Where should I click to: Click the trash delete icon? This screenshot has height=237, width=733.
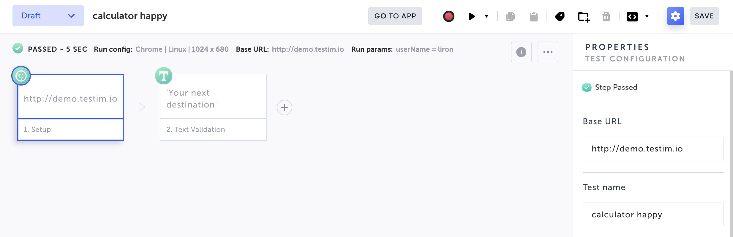(x=606, y=16)
